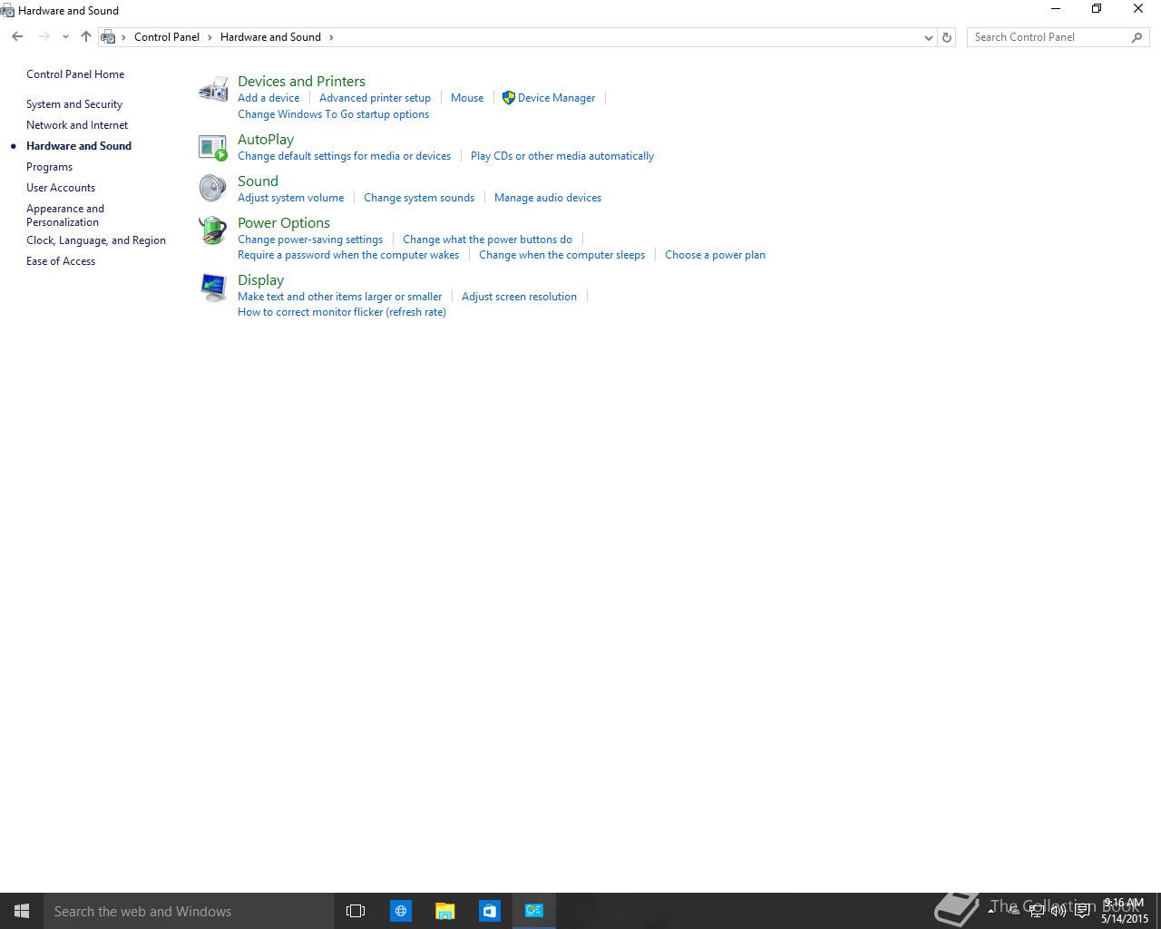
Task: Go to Programs category
Action: 49,167
